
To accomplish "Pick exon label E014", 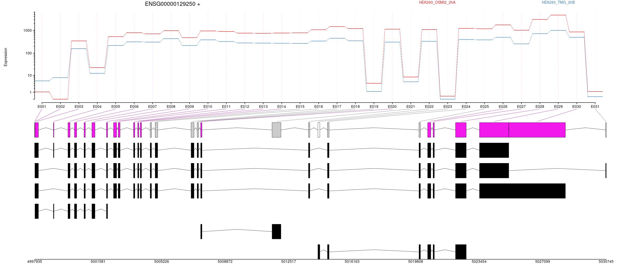I will click(x=282, y=107).
